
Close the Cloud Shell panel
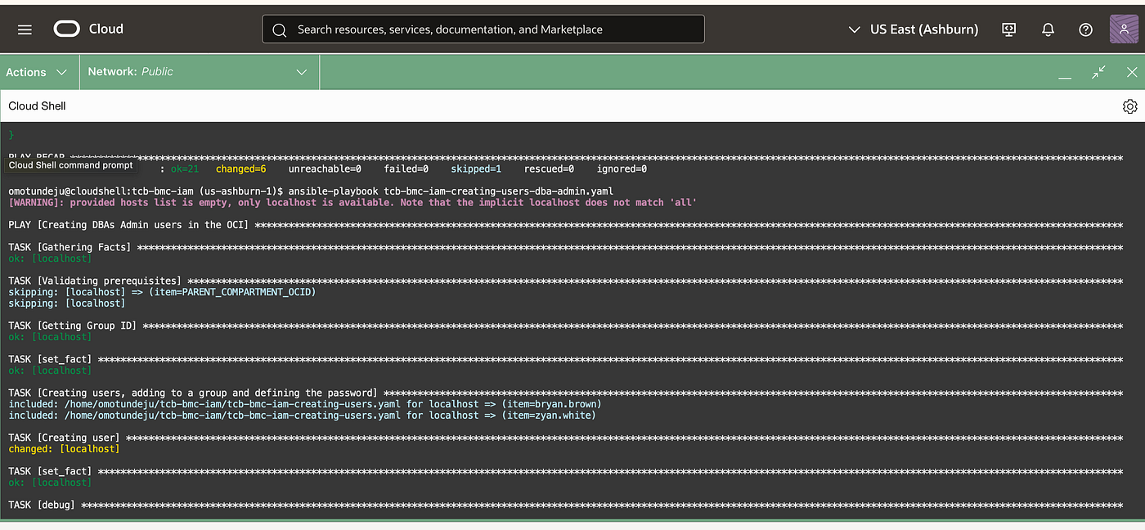[x=1132, y=72]
